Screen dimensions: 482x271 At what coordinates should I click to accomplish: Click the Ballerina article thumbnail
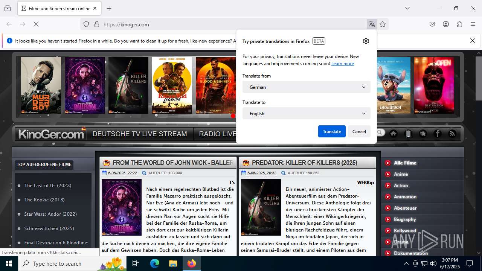[122, 207]
